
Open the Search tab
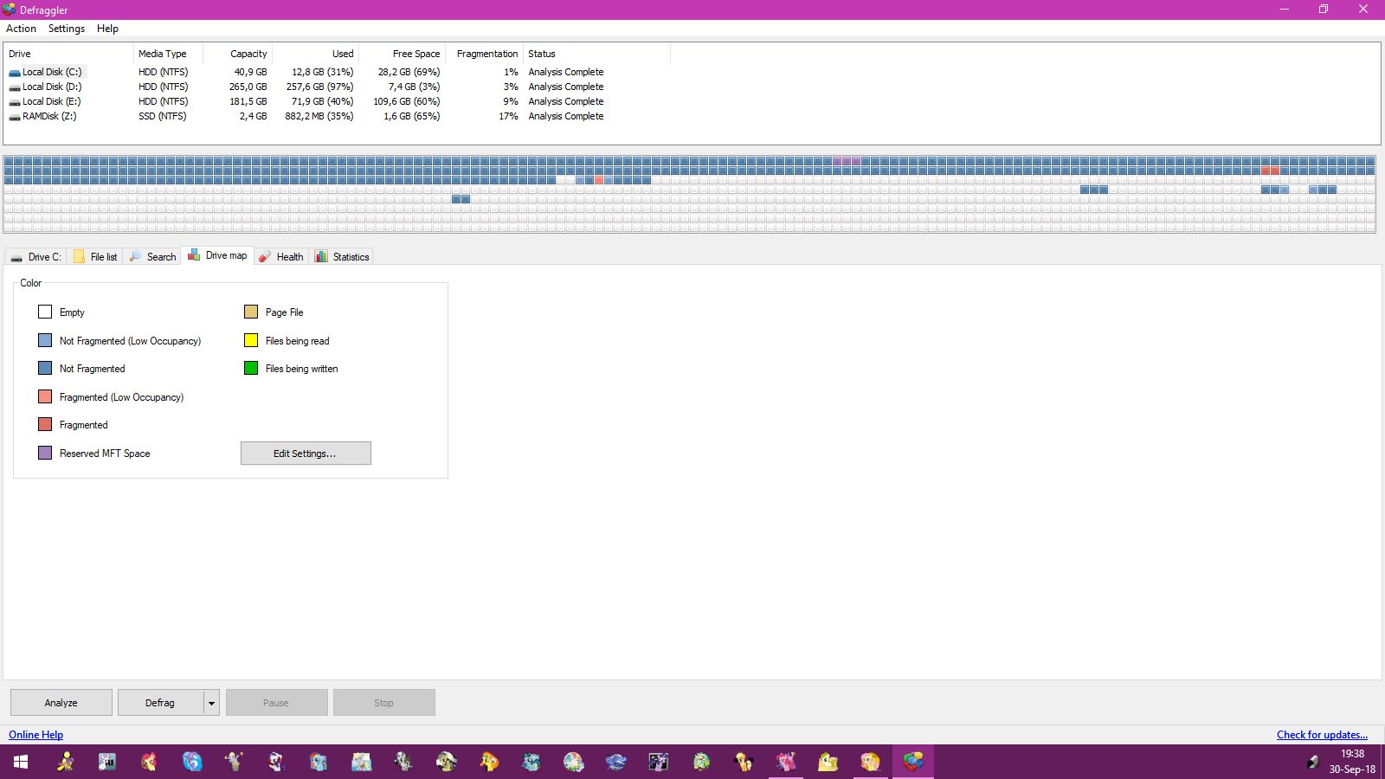(152, 257)
